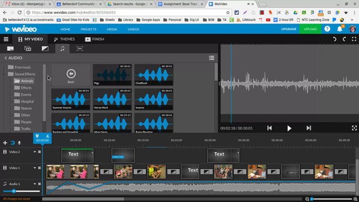
Task: Switch to the THEMES tab
Action: (64, 39)
